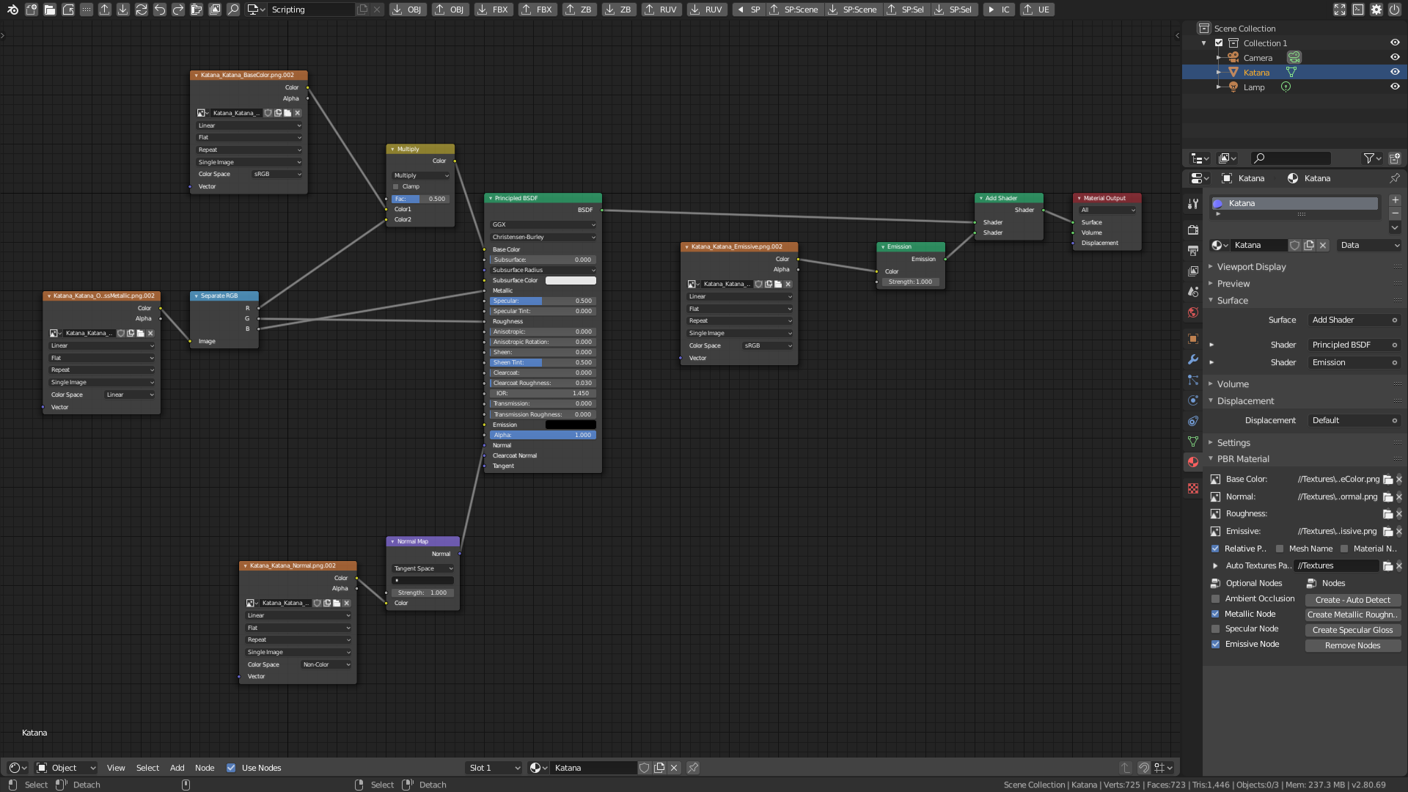Open the Scene properties tab icon
The image size is (1408, 792).
(1193, 292)
